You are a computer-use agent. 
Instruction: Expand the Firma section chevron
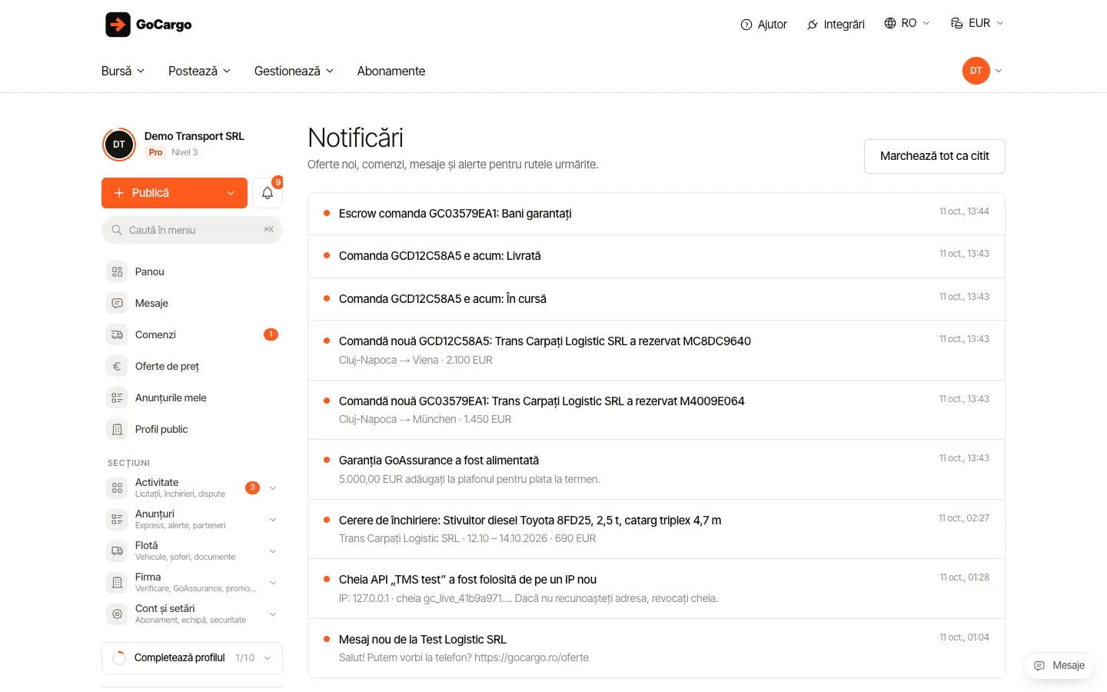coord(273,583)
